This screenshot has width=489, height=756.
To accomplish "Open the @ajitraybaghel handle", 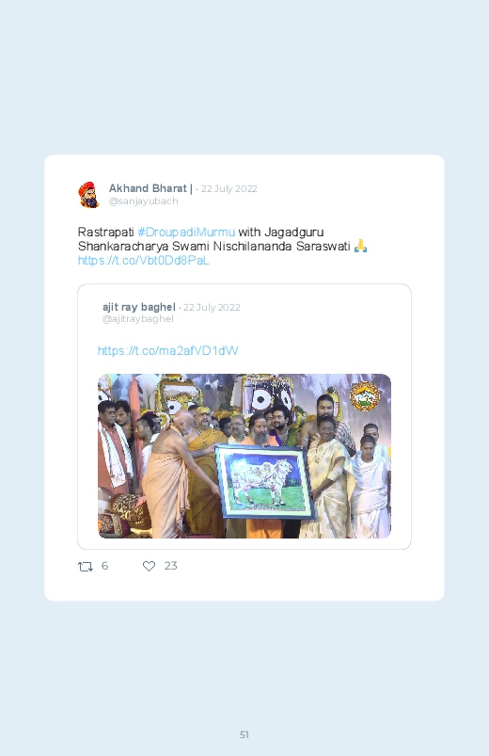I will pyautogui.click(x=138, y=319).
